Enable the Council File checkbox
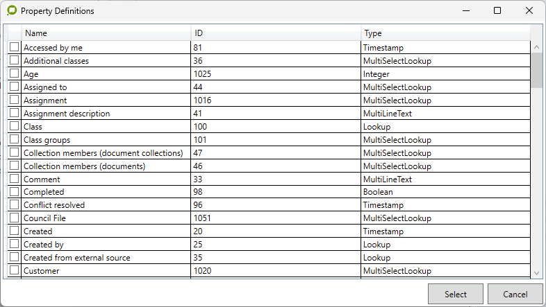The height and width of the screenshot is (307, 546). tap(14, 218)
